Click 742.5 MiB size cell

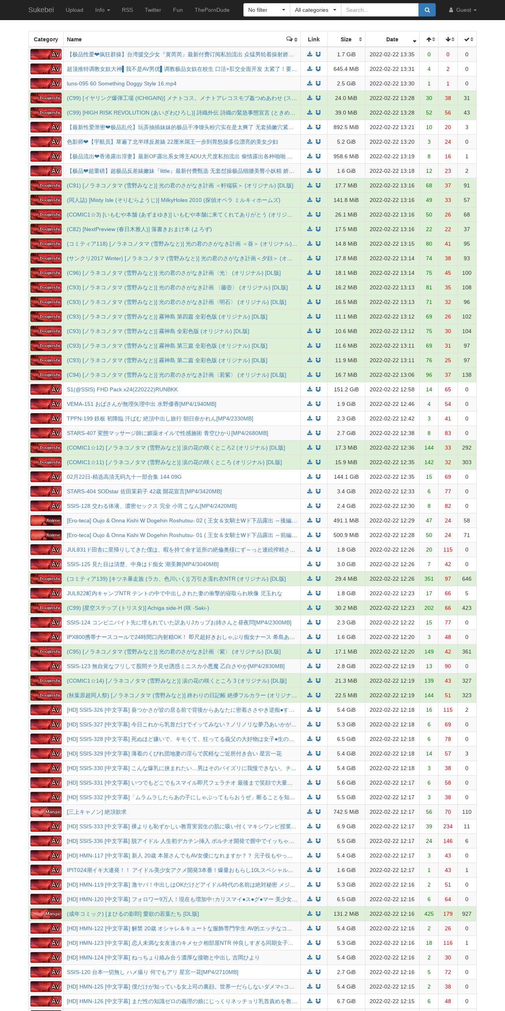tap(346, 812)
